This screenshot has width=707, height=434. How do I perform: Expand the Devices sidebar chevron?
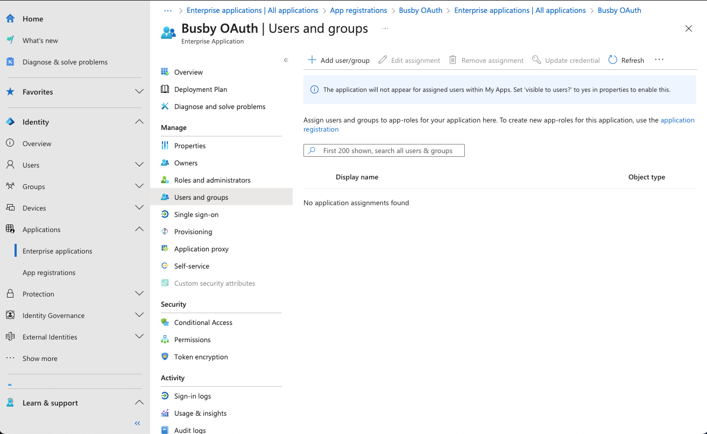(x=139, y=208)
